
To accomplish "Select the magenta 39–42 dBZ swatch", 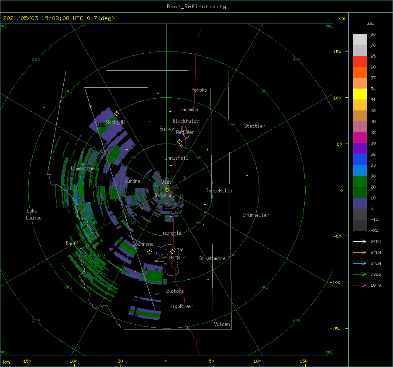I will (x=360, y=138).
